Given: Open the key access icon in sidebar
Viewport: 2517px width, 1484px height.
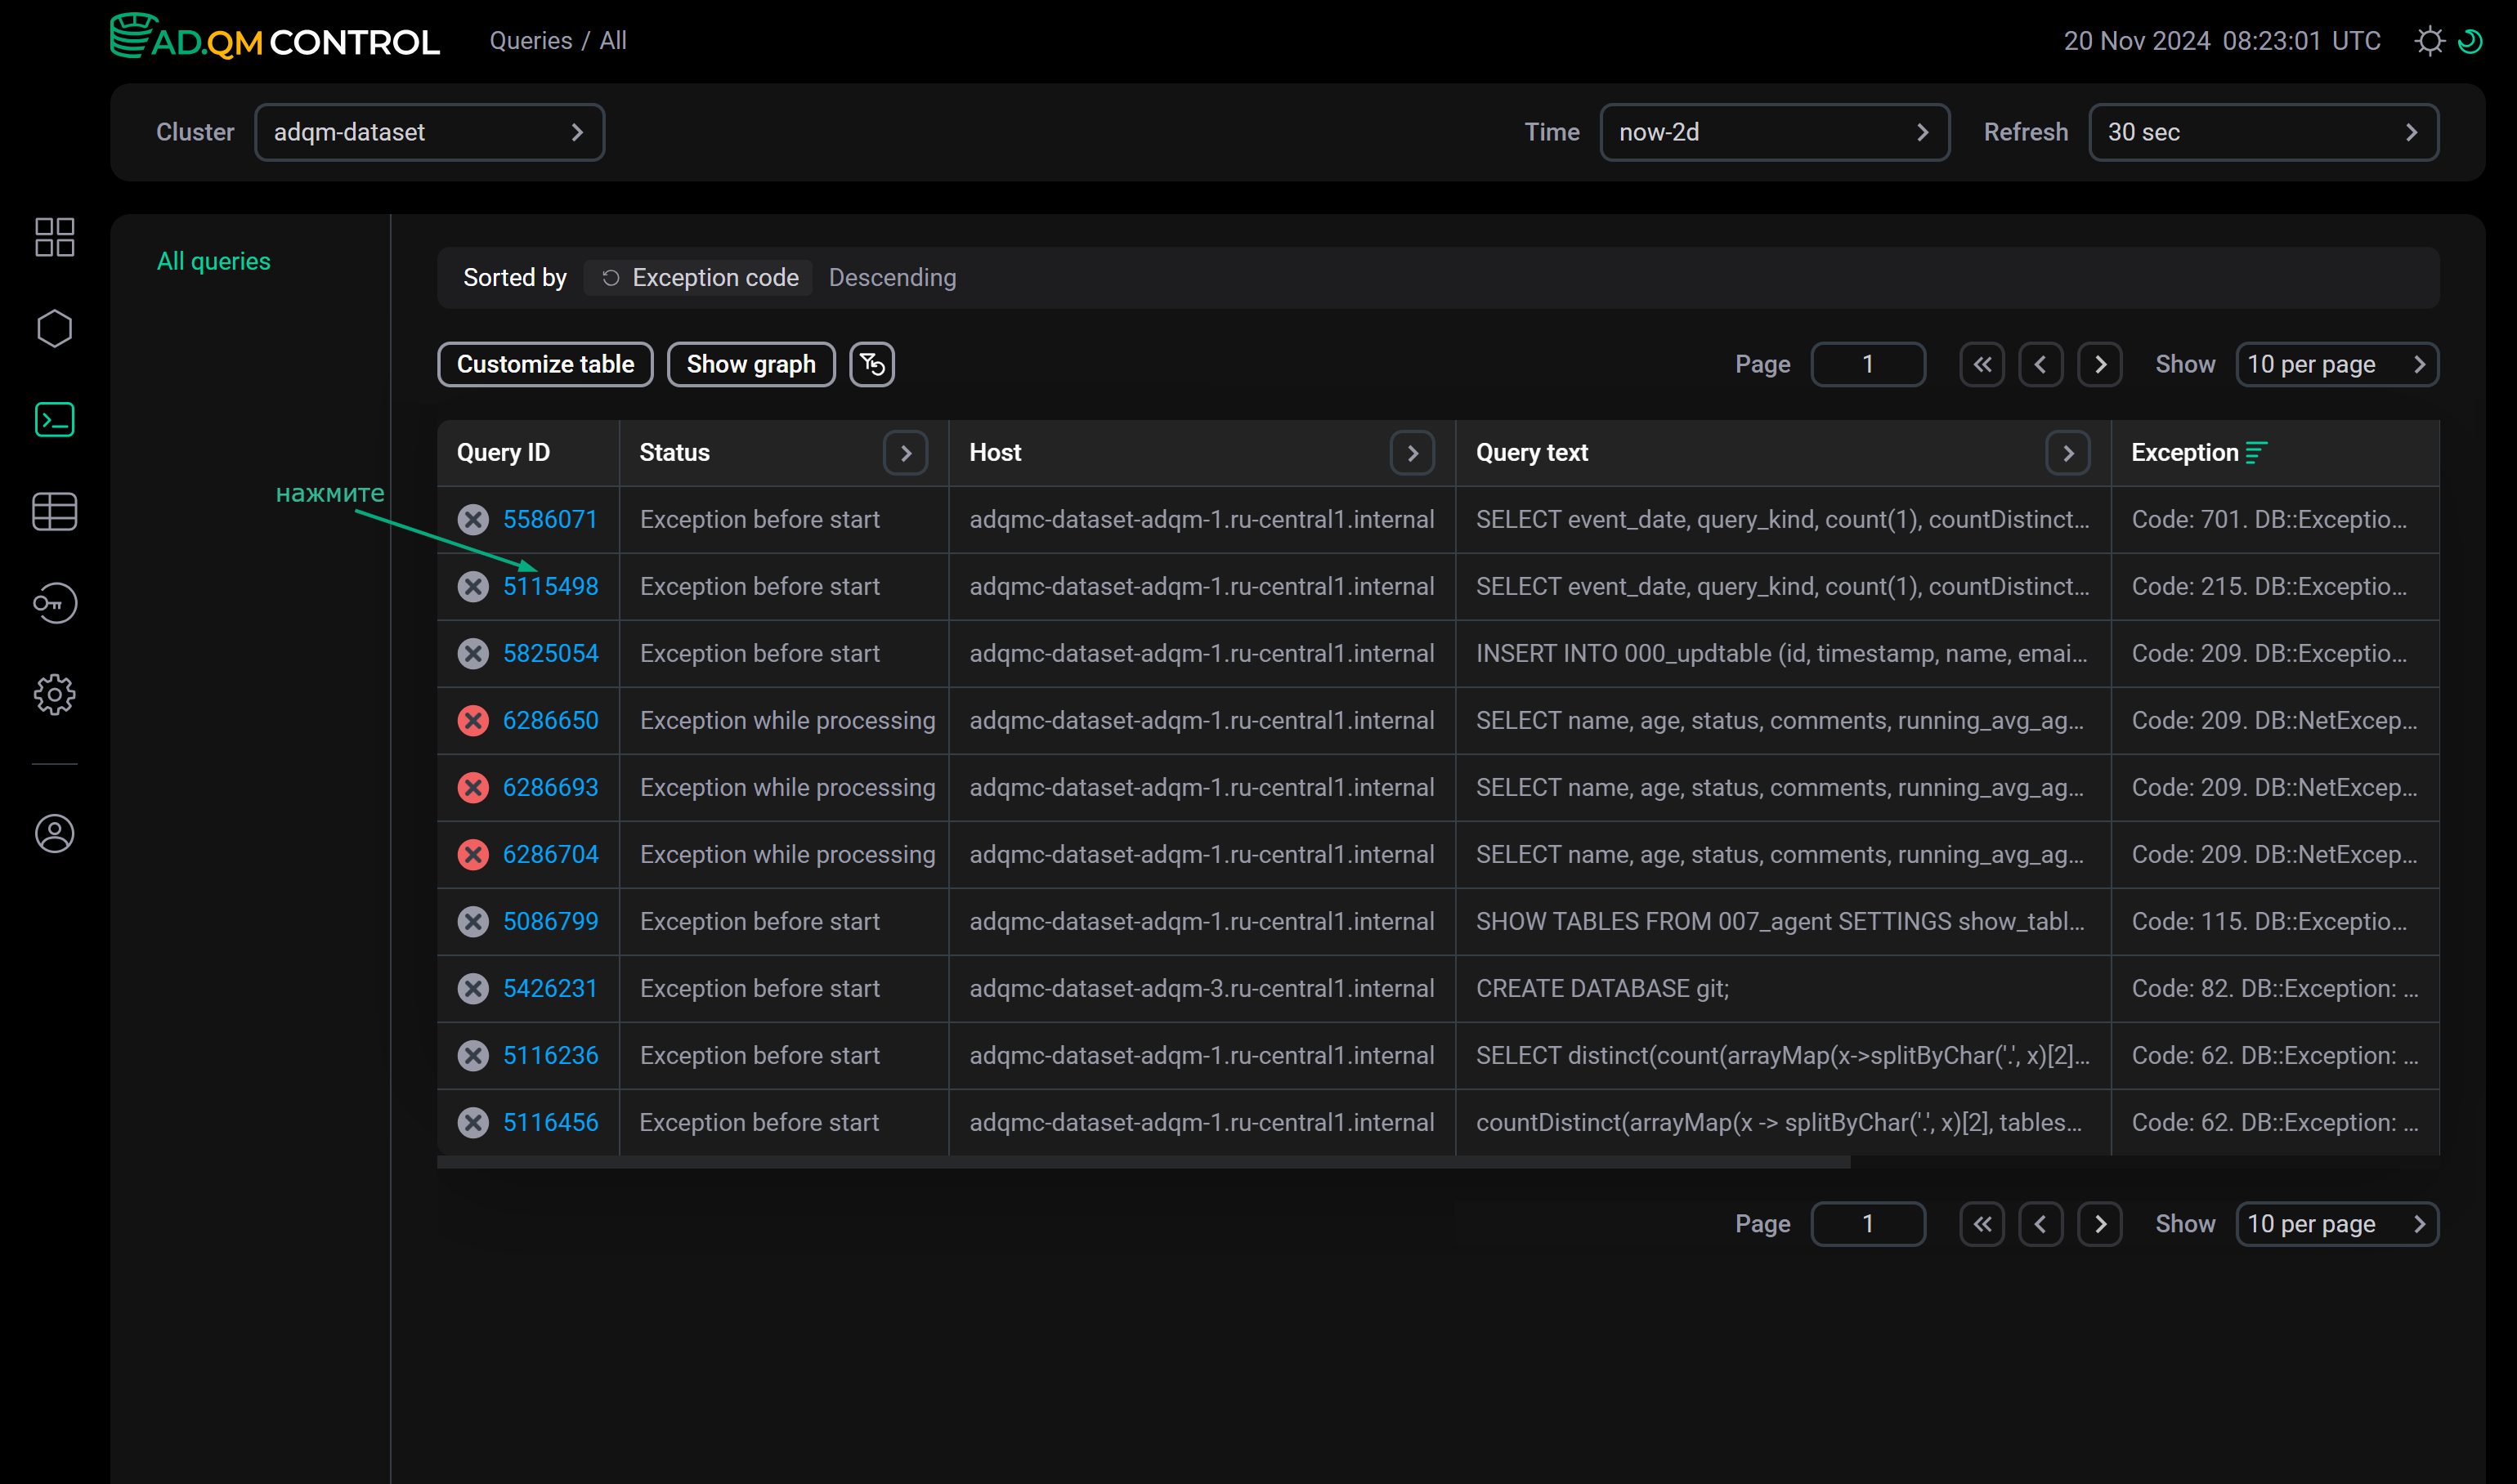Looking at the screenshot, I should pyautogui.click(x=54, y=603).
